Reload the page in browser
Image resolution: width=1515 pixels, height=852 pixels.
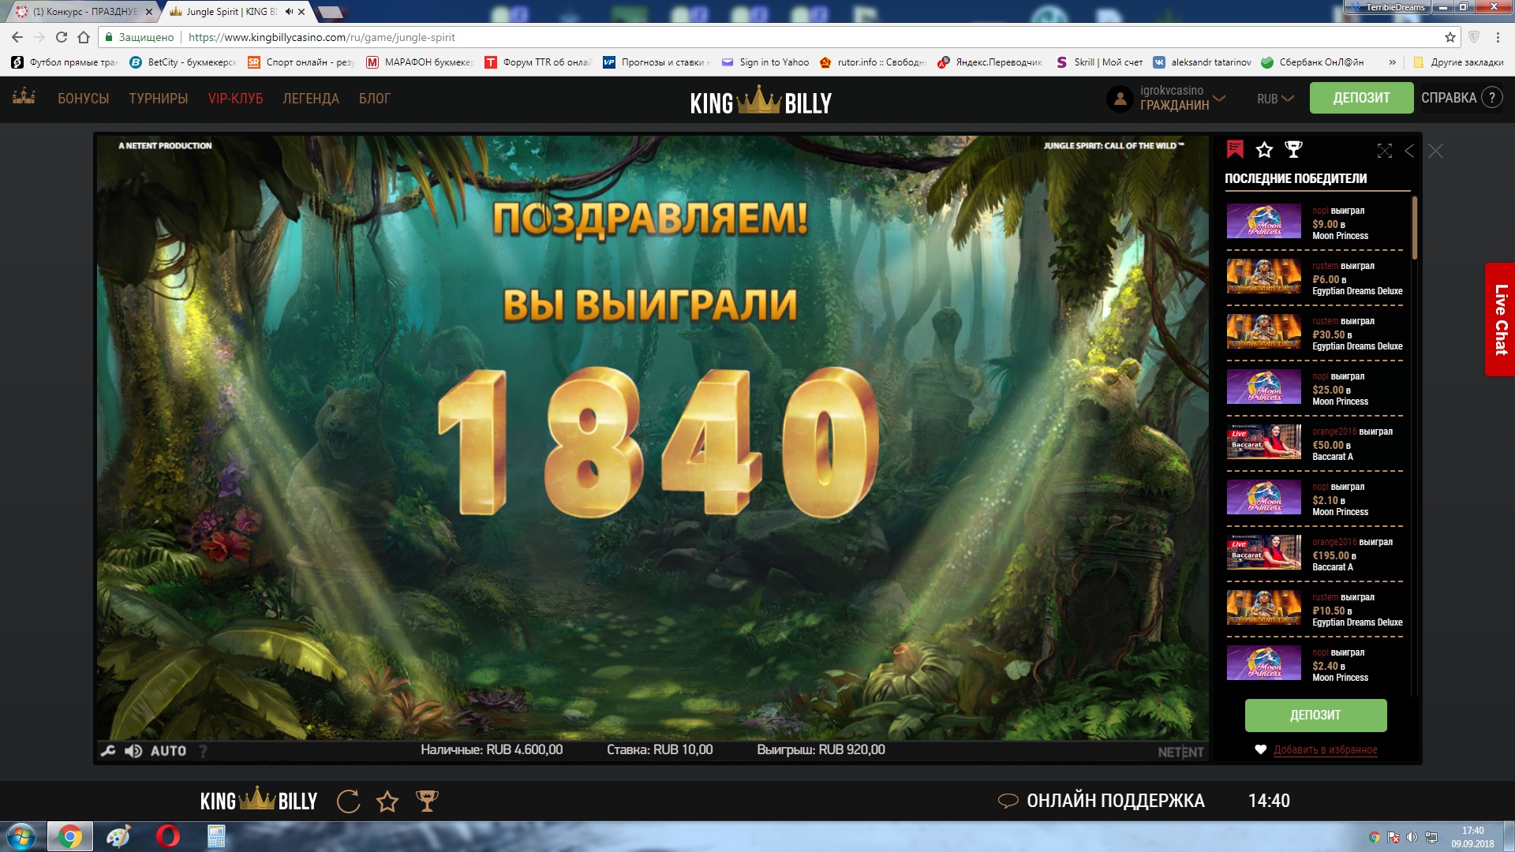point(62,37)
